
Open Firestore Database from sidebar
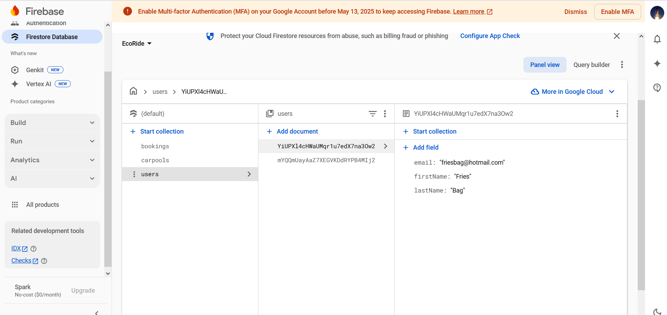(52, 37)
